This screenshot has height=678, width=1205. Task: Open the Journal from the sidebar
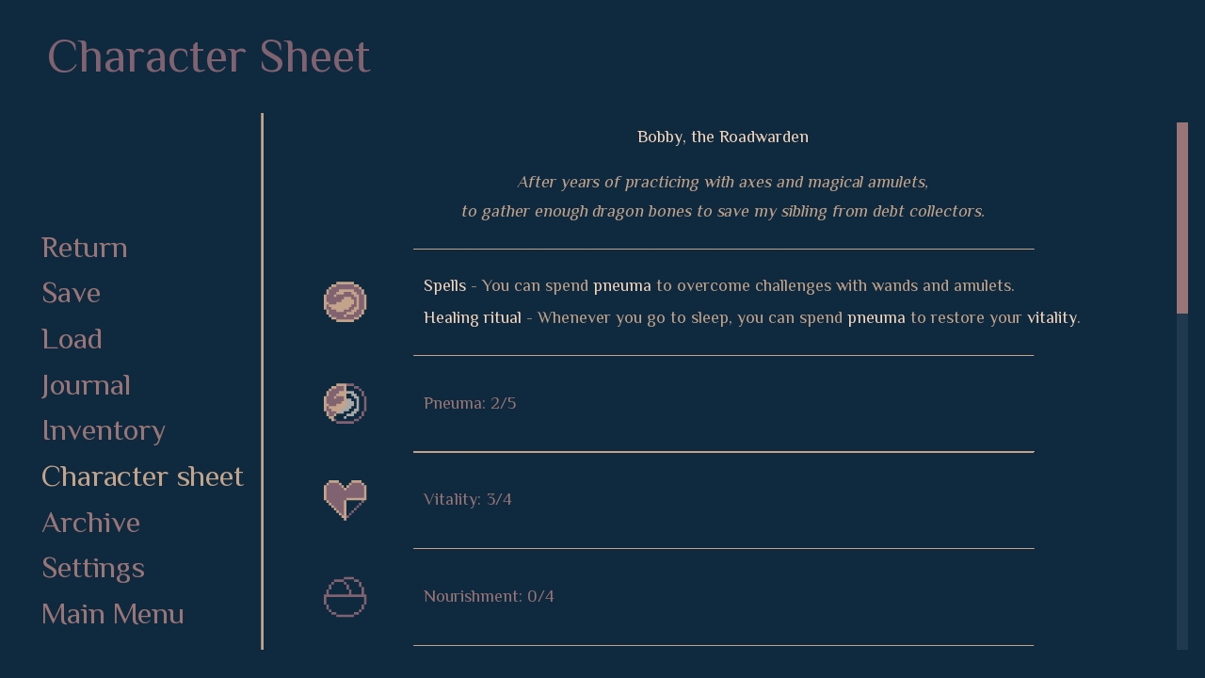86,384
